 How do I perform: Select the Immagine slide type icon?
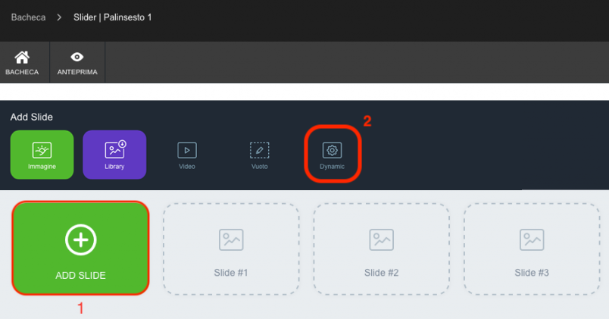tap(42, 150)
